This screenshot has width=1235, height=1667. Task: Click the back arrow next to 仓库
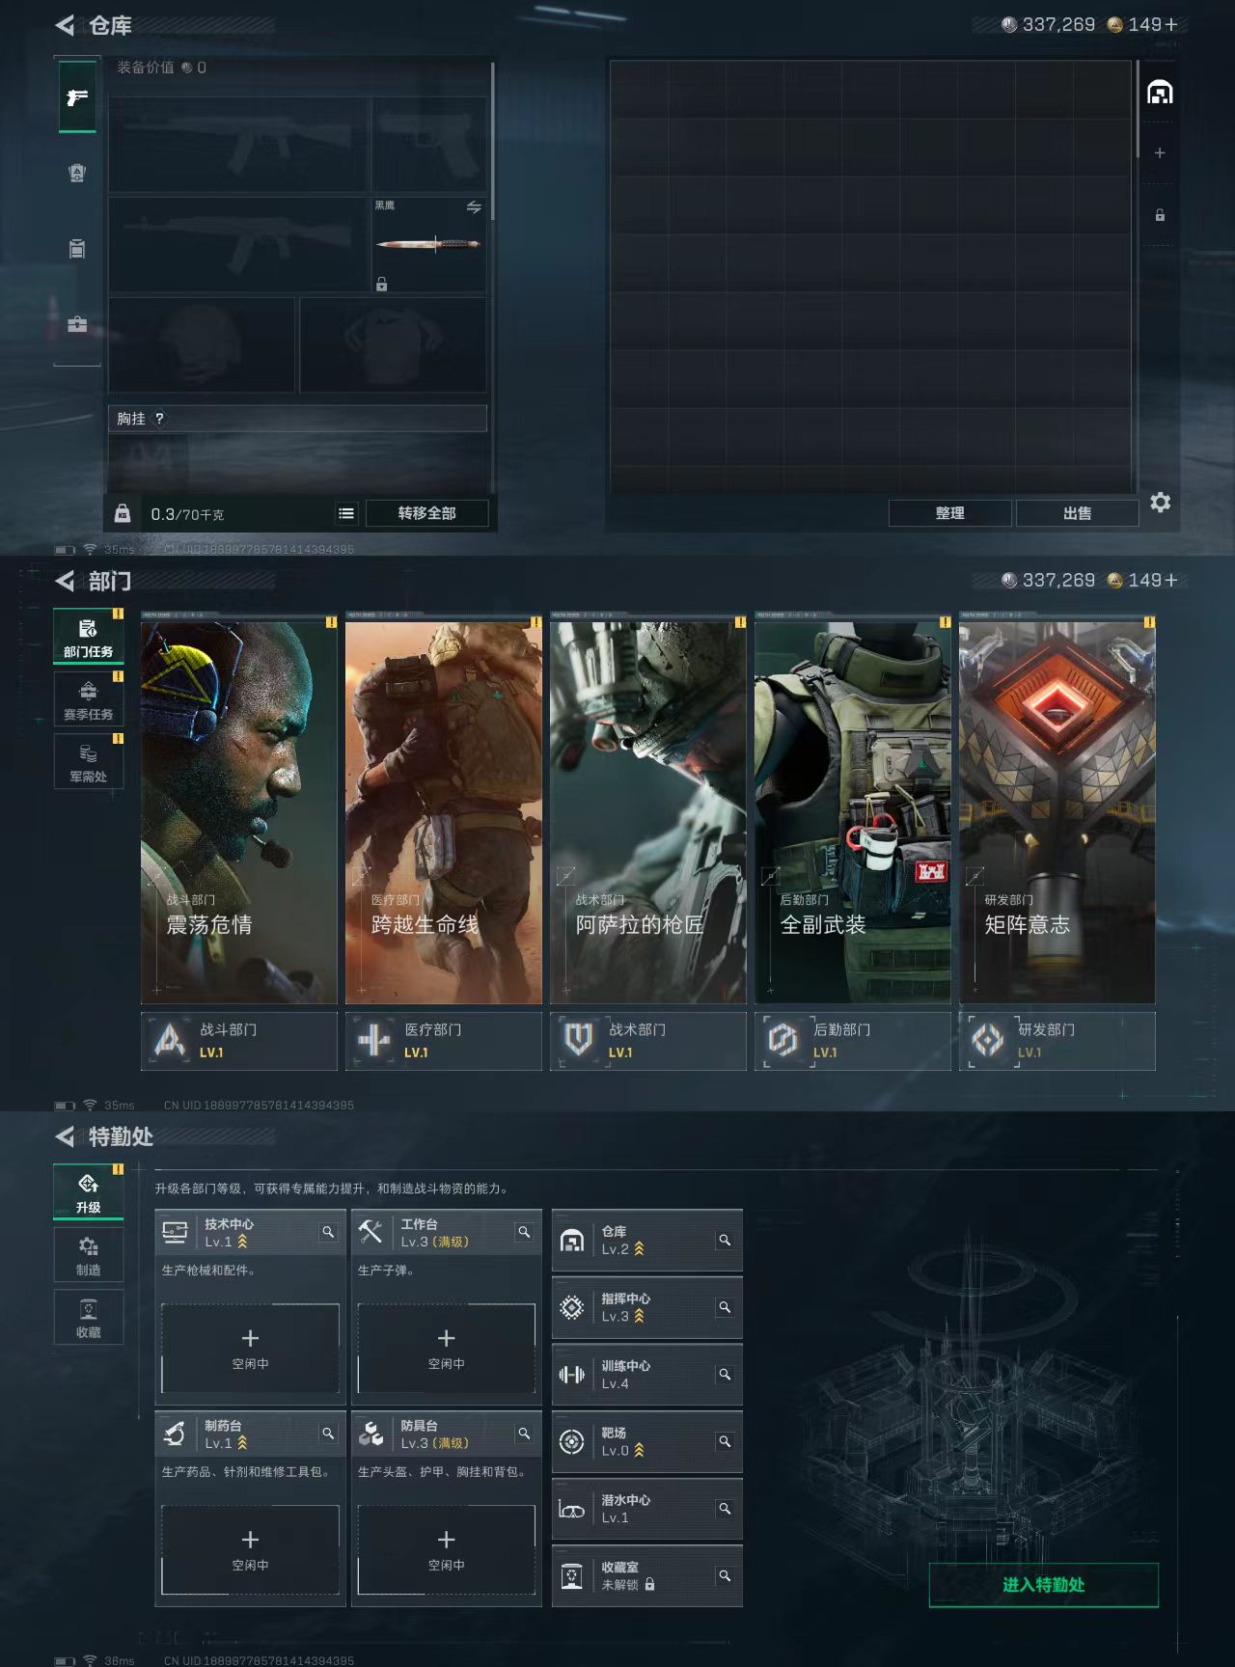65,26
